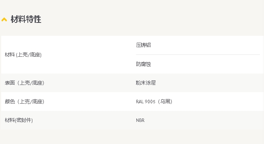This screenshot has width=264, height=144.
Task: Click the 粉末涂层 surface value
Action: (x=146, y=83)
